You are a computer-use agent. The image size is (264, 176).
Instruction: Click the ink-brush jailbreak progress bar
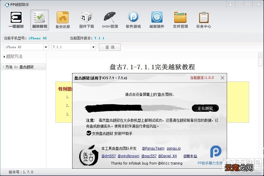[136, 108]
